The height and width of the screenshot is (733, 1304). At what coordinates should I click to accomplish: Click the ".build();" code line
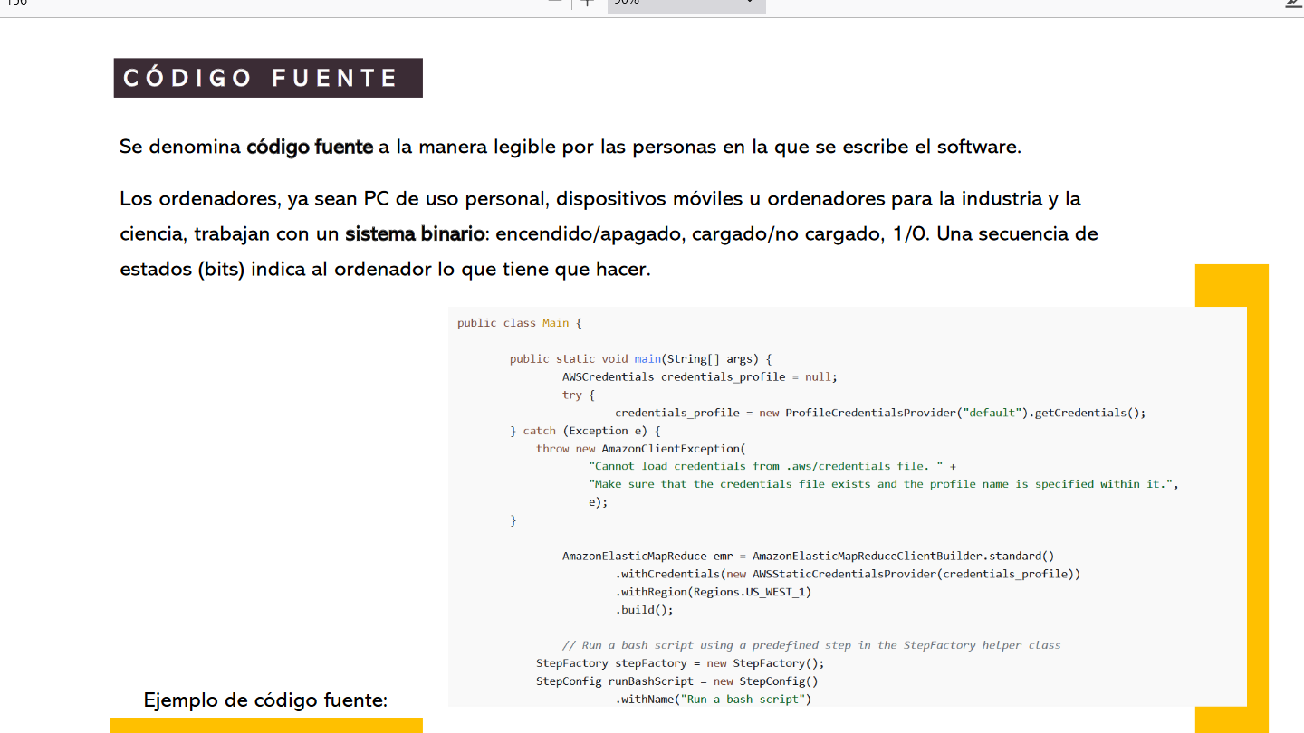[645, 610]
